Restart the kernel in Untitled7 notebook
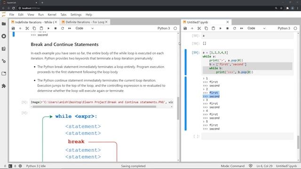The height and width of the screenshot is (169, 301). 234,28
